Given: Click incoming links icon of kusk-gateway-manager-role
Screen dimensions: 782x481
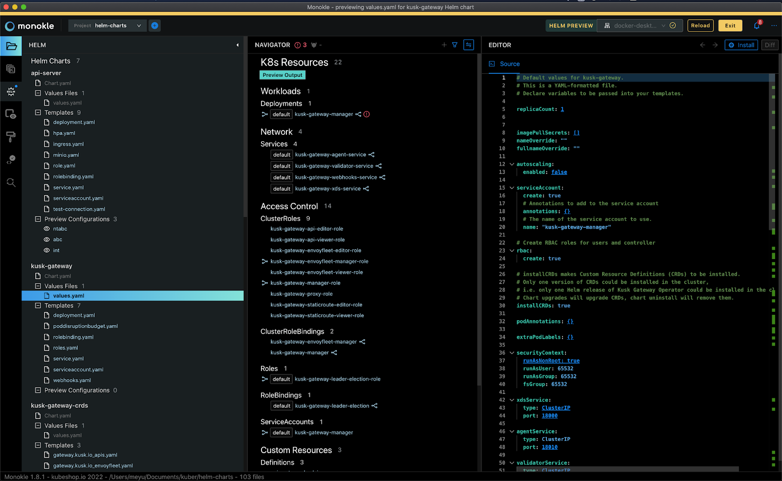Looking at the screenshot, I should click(x=265, y=283).
